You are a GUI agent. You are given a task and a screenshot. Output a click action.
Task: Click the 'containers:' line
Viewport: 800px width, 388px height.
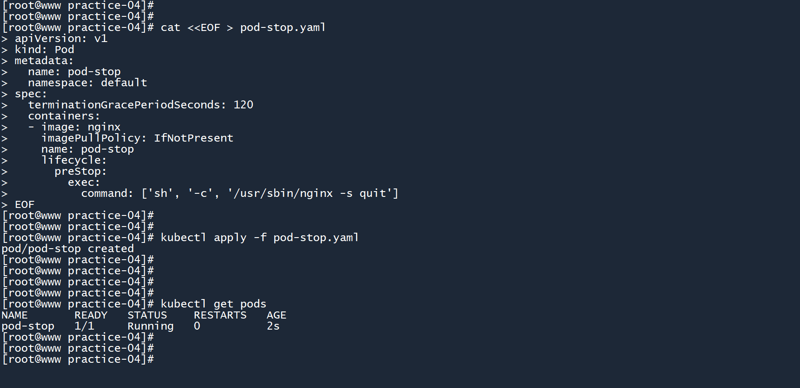point(64,116)
